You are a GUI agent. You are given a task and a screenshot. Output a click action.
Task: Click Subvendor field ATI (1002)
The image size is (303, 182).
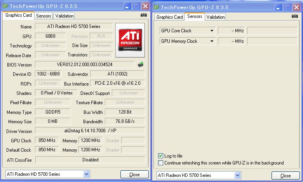(x=117, y=74)
